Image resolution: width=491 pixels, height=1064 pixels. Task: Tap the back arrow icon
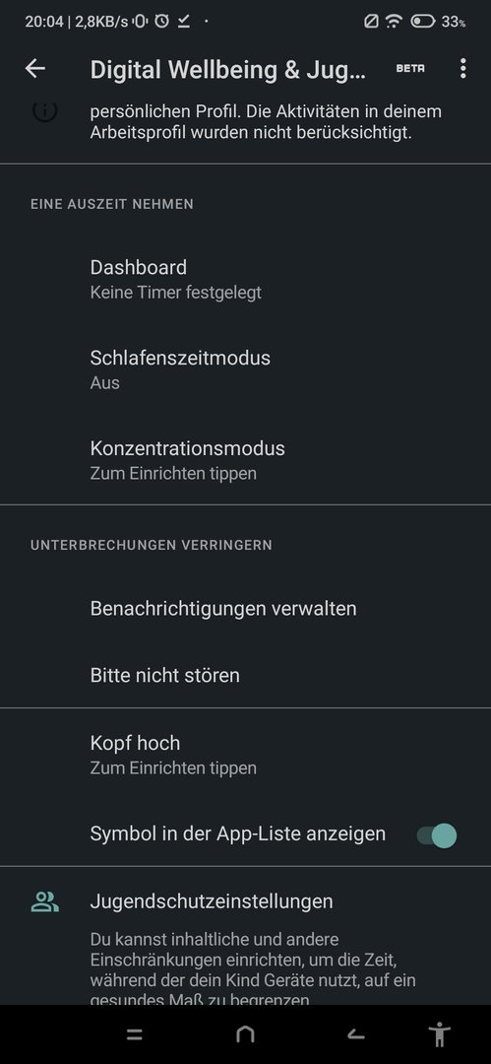pos(34,68)
